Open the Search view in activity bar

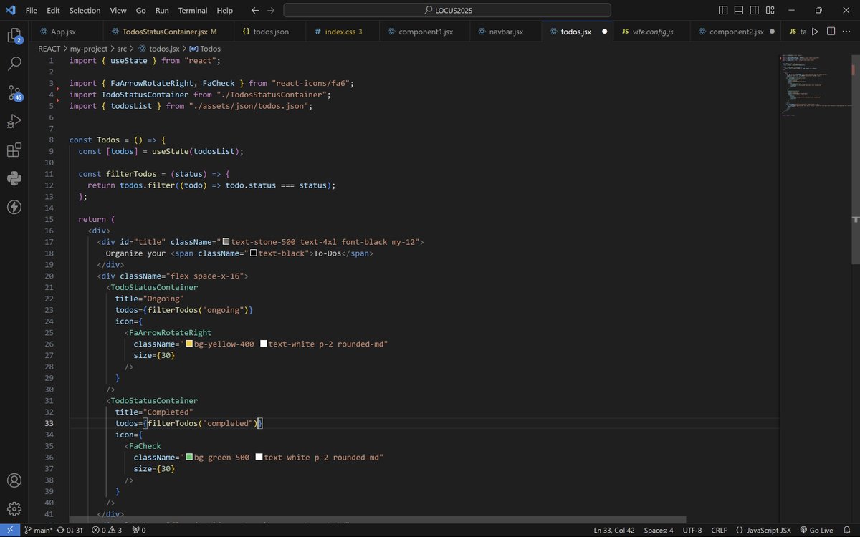click(14, 64)
